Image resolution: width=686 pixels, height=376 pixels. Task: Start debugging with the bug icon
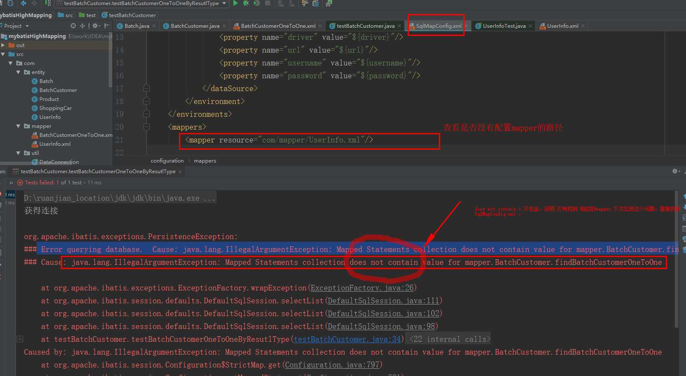[x=246, y=3]
